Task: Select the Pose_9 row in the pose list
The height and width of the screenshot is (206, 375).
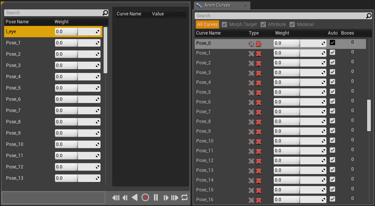Action: coord(53,133)
